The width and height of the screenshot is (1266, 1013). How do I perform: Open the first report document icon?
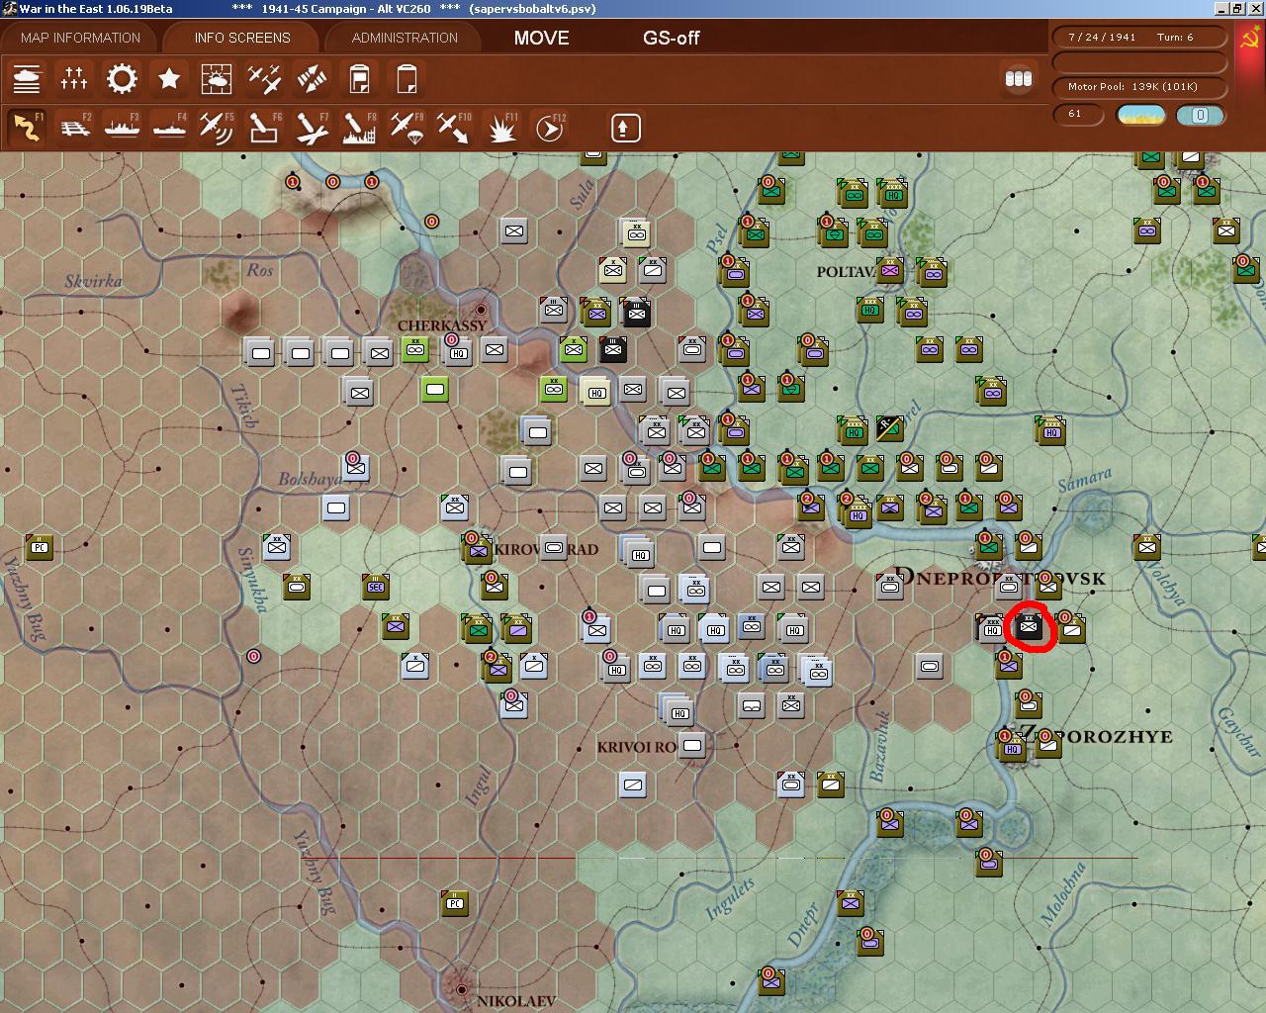(359, 78)
